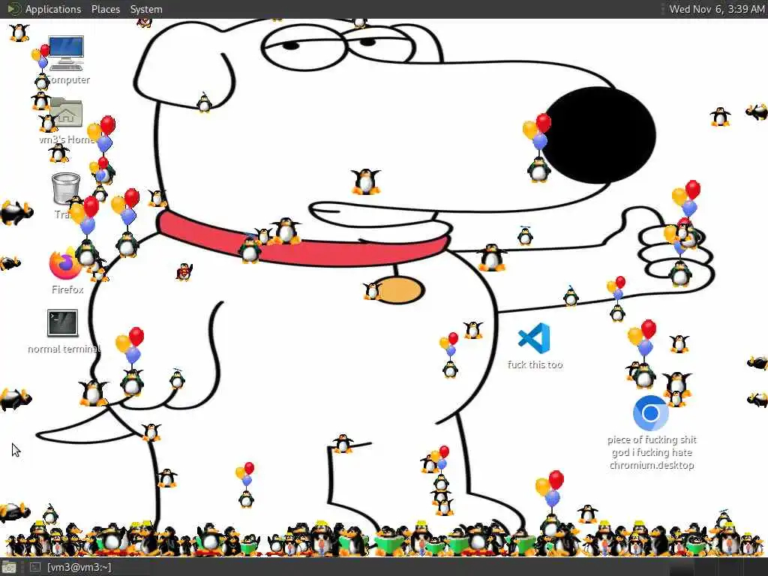Click the 'normal terminal' label text
Screen dimensions: 768x576
[x=64, y=349]
